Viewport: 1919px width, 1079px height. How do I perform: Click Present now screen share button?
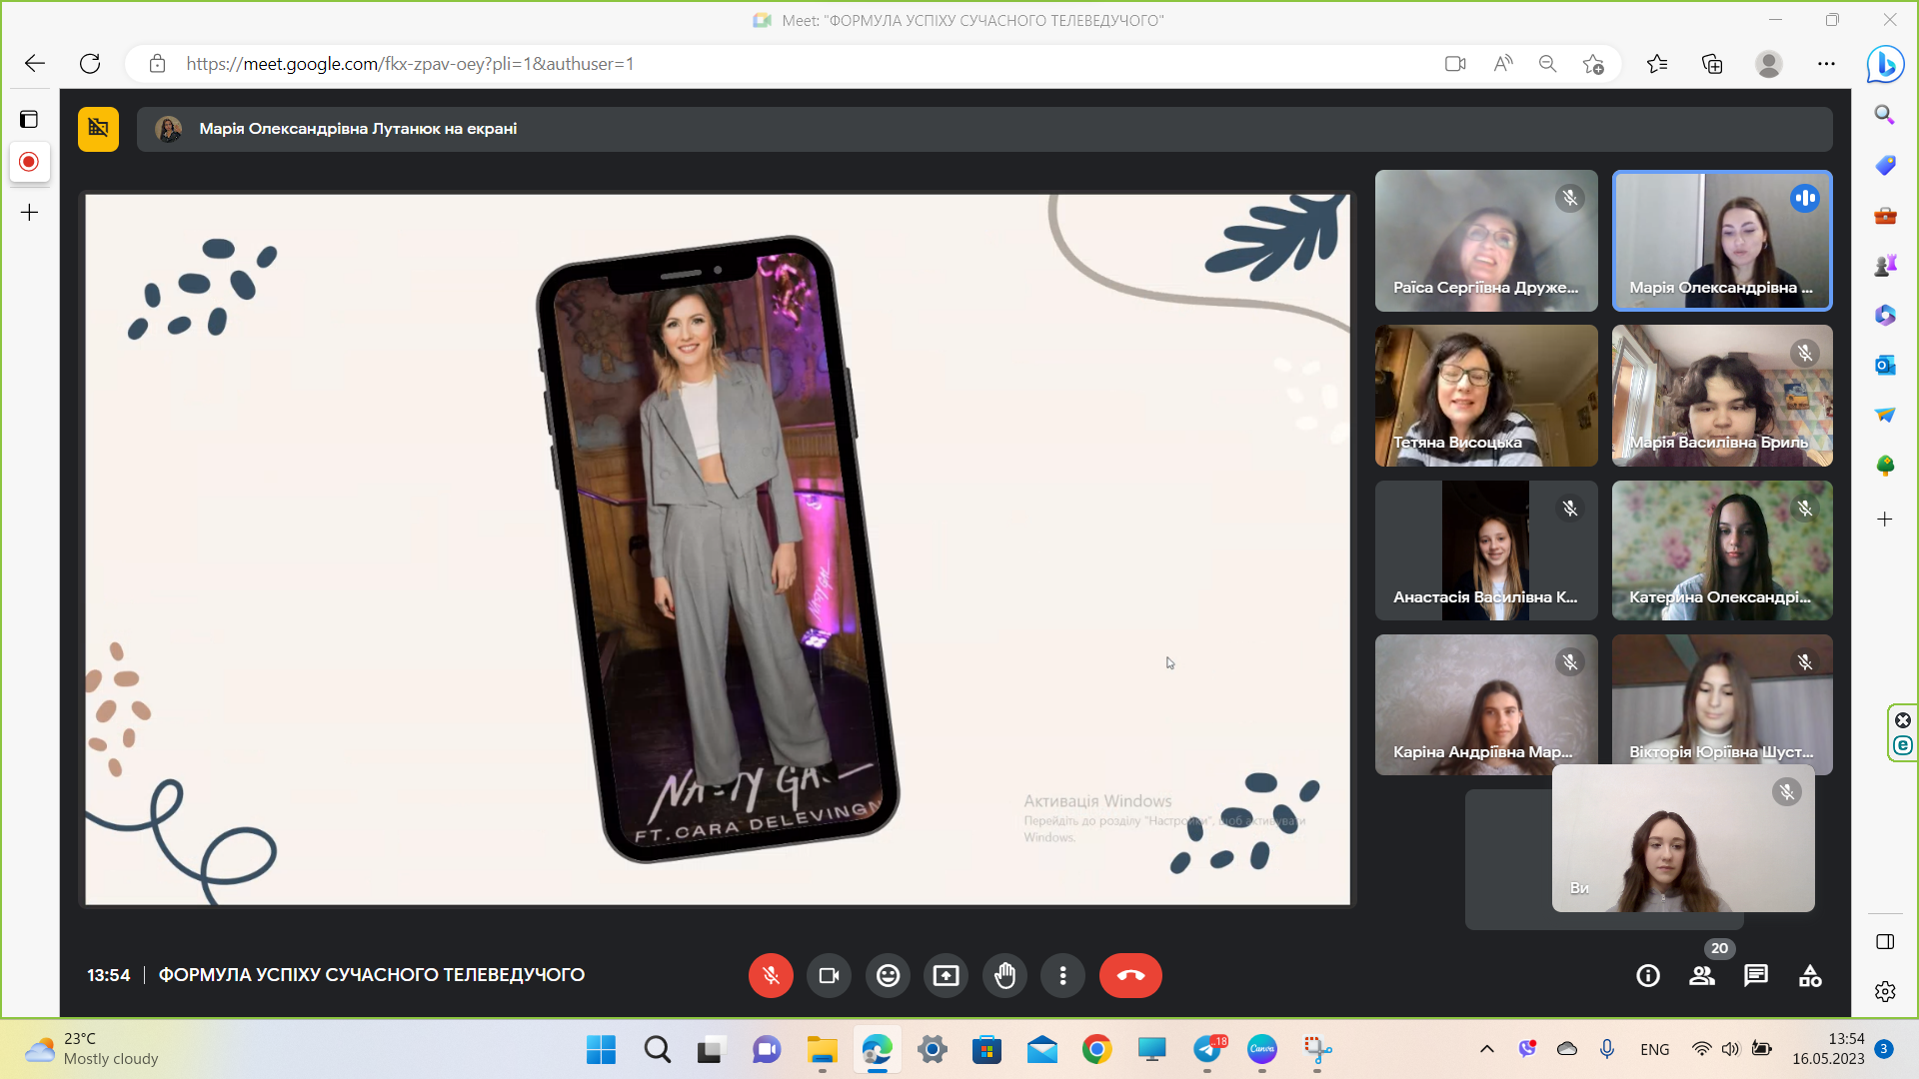click(x=946, y=975)
